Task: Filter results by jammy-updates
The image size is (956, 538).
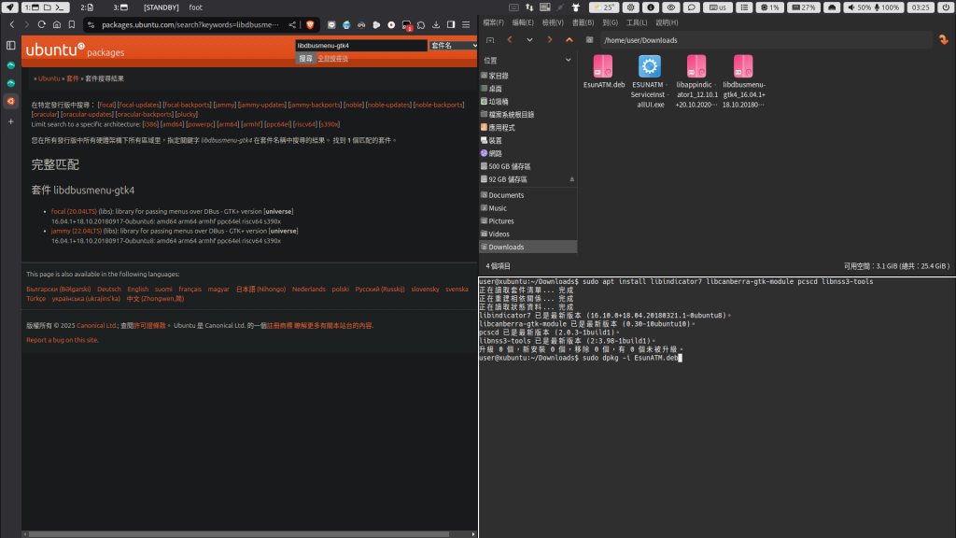Action: coord(261,105)
